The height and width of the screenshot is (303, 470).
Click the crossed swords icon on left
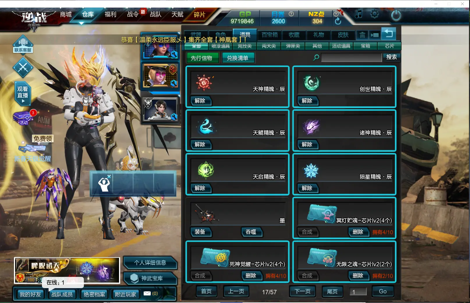[x=23, y=68]
